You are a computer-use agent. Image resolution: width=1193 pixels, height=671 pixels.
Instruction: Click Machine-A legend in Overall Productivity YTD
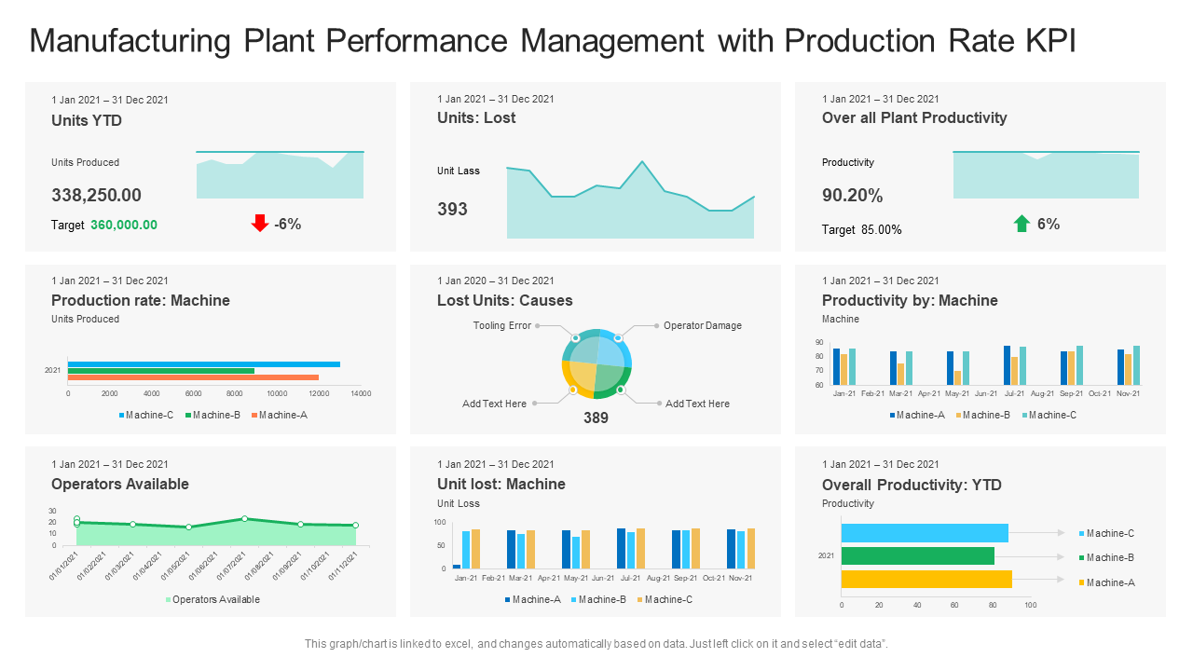1106,582
